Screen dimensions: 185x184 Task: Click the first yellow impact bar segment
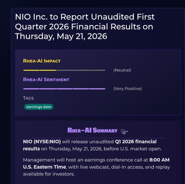click(31, 70)
